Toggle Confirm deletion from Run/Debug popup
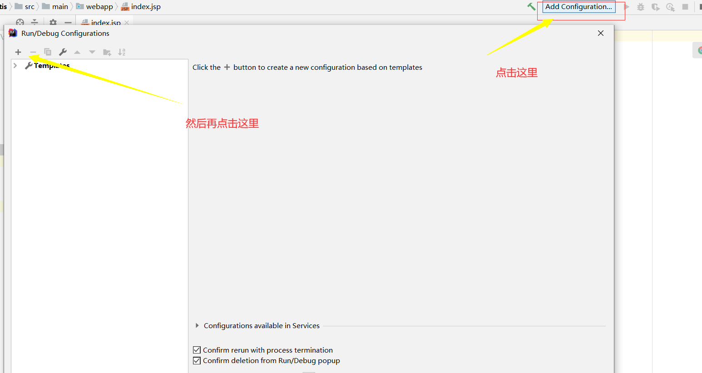Viewport: 702px width, 373px height. [197, 360]
